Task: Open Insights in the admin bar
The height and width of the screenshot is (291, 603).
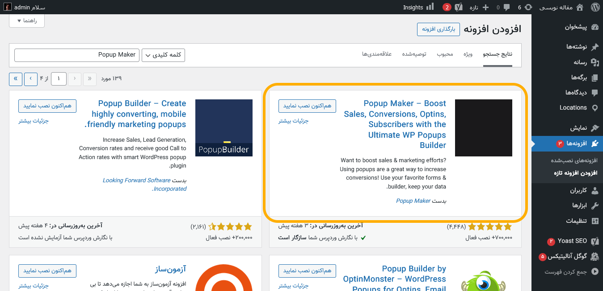Action: pos(418,7)
